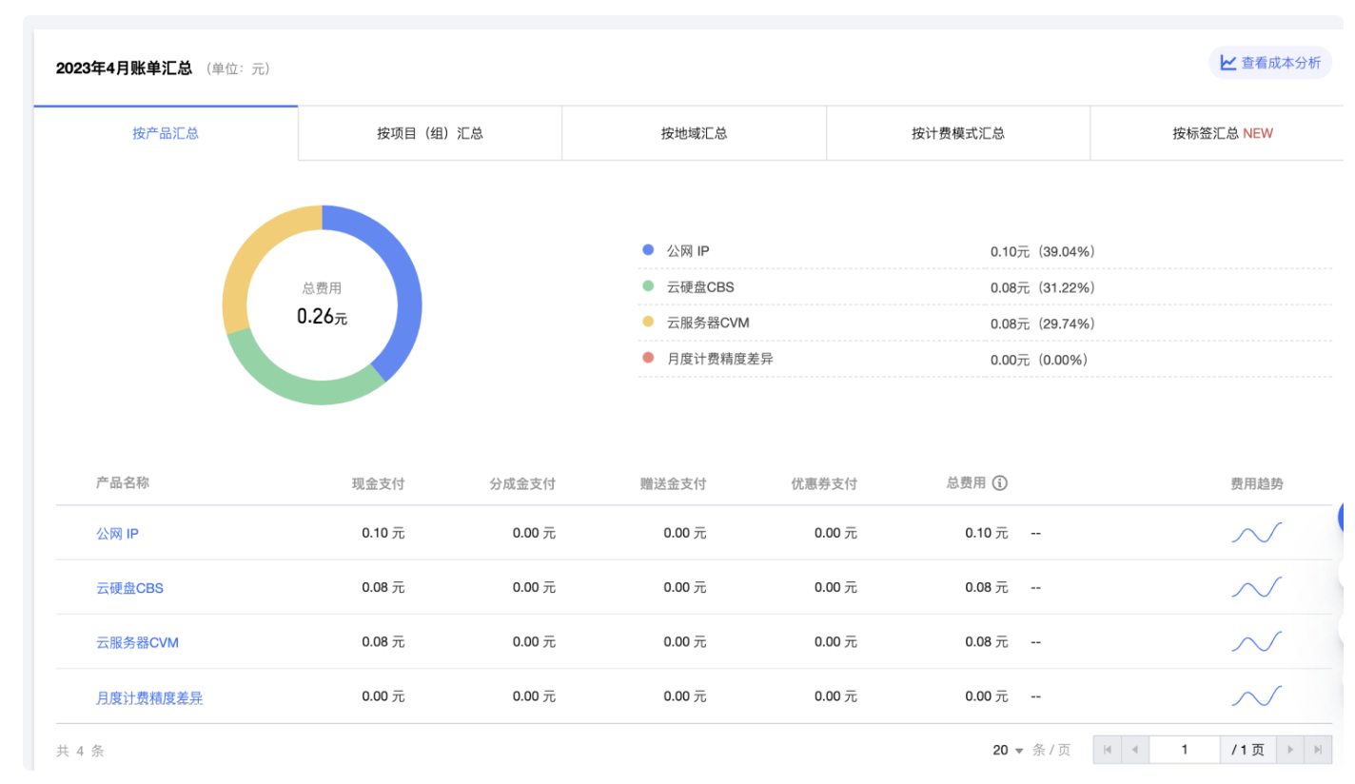
Task: Click blue legend dot for 公网 IP
Action: pyautogui.click(x=648, y=250)
